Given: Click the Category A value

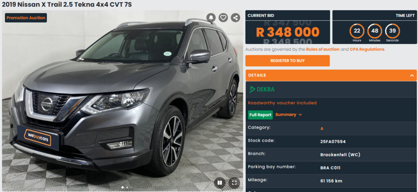Looking at the screenshot, I should pyautogui.click(x=322, y=129).
